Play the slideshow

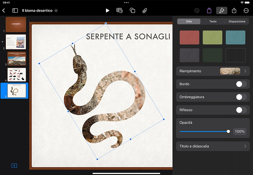pyautogui.click(x=108, y=10)
